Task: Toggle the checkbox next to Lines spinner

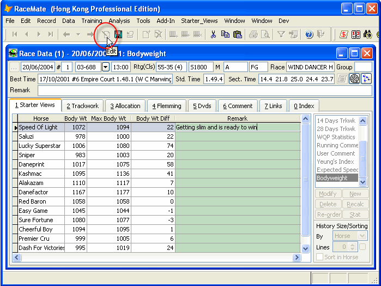Action: 362,247
